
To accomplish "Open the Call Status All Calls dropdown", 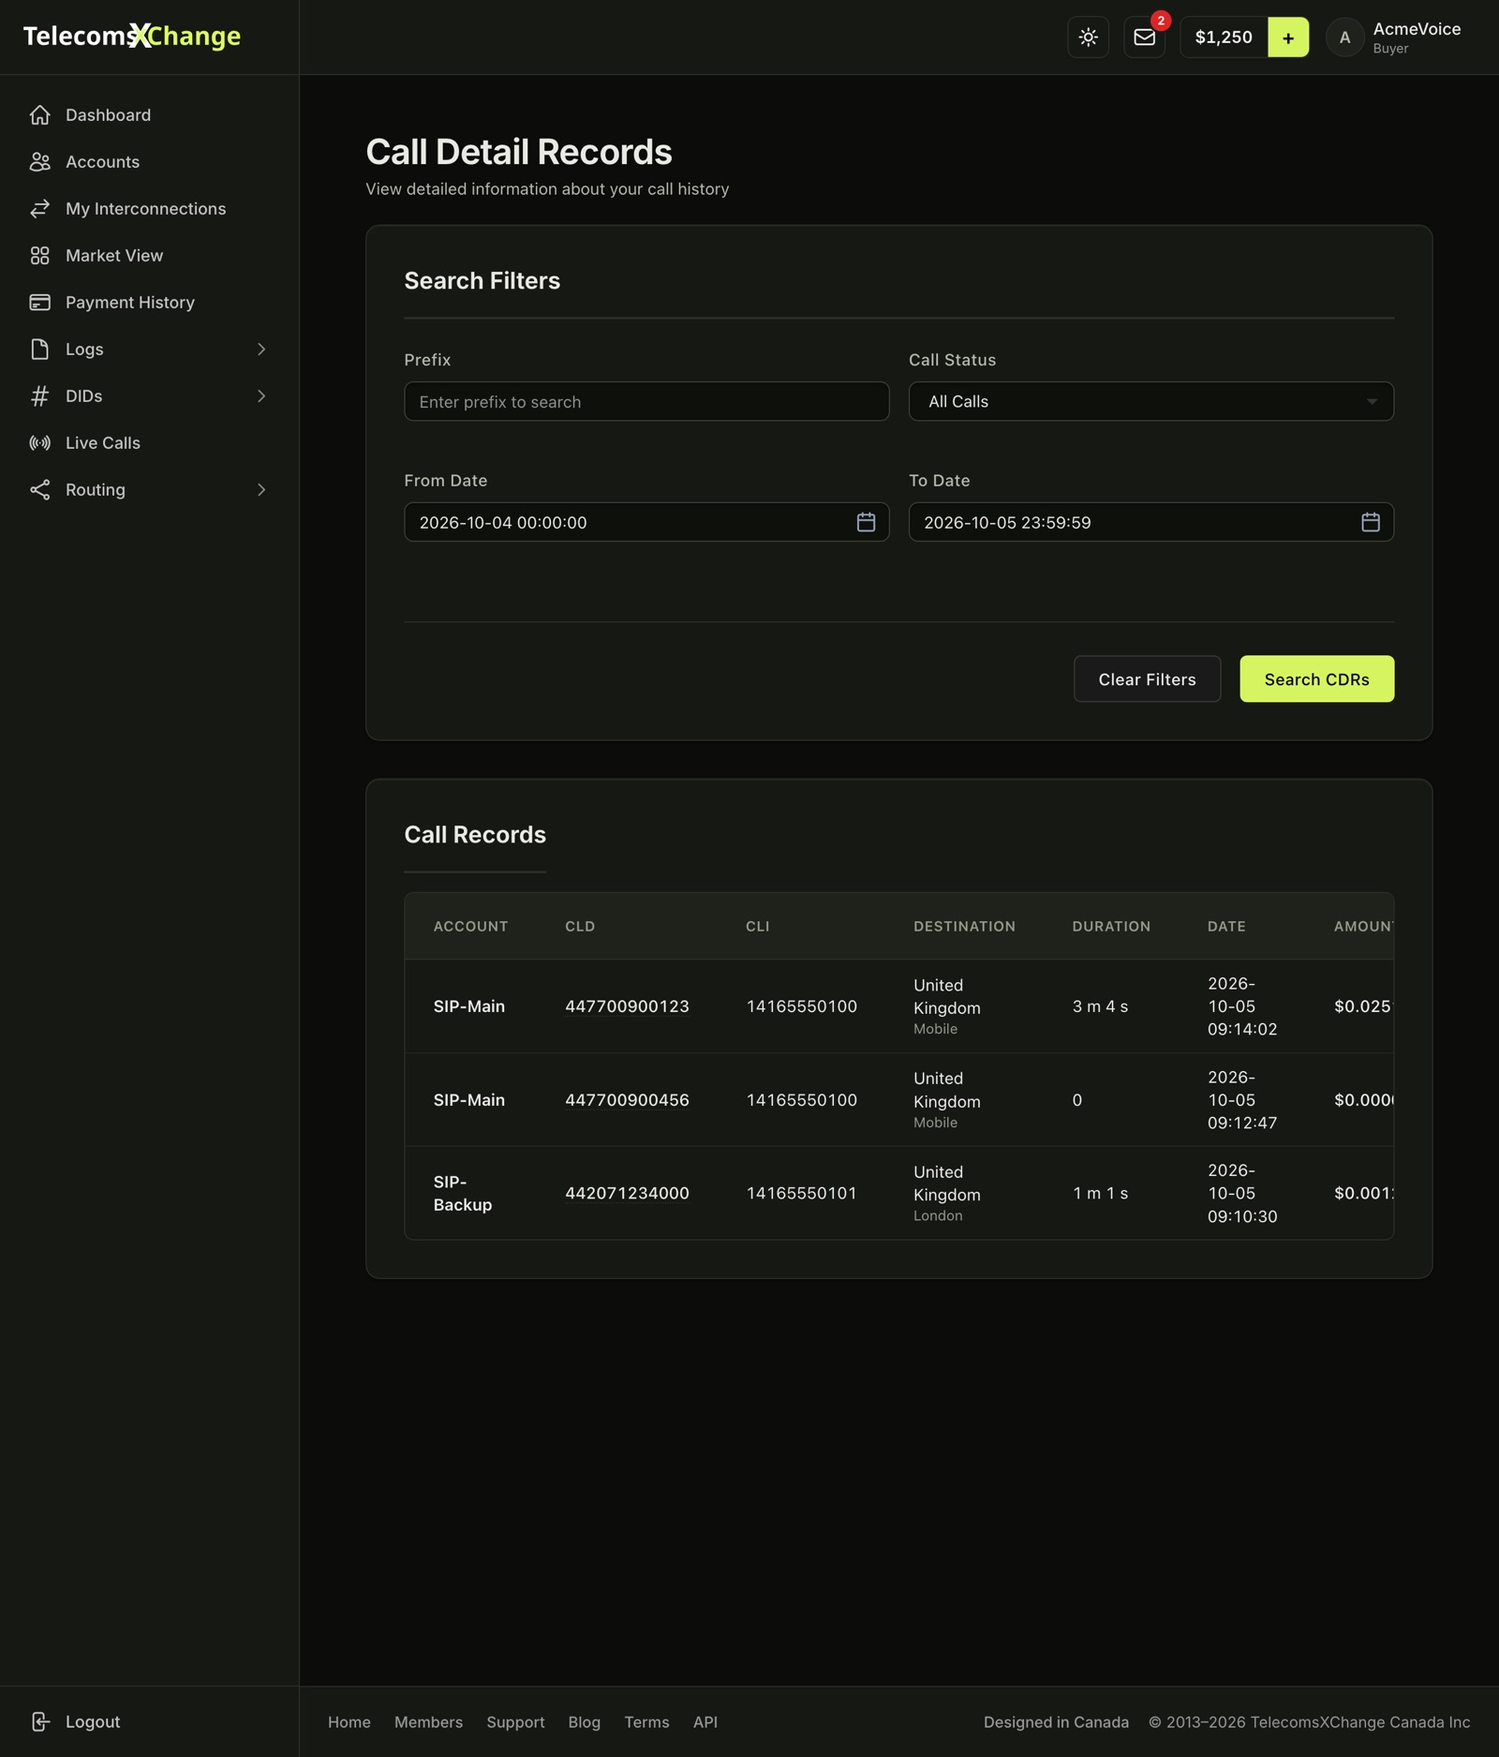I will (1150, 401).
